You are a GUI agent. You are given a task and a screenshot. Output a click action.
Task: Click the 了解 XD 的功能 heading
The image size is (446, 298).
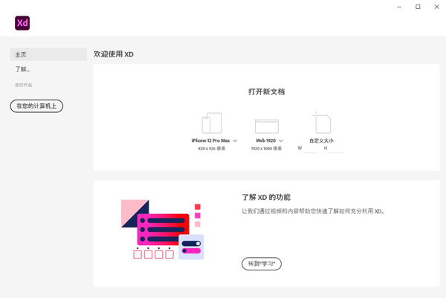coord(266,198)
